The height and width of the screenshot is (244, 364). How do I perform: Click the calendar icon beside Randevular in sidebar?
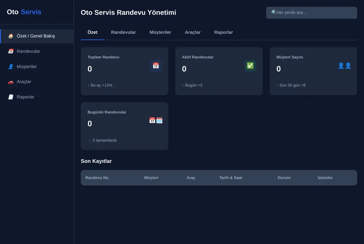11,51
